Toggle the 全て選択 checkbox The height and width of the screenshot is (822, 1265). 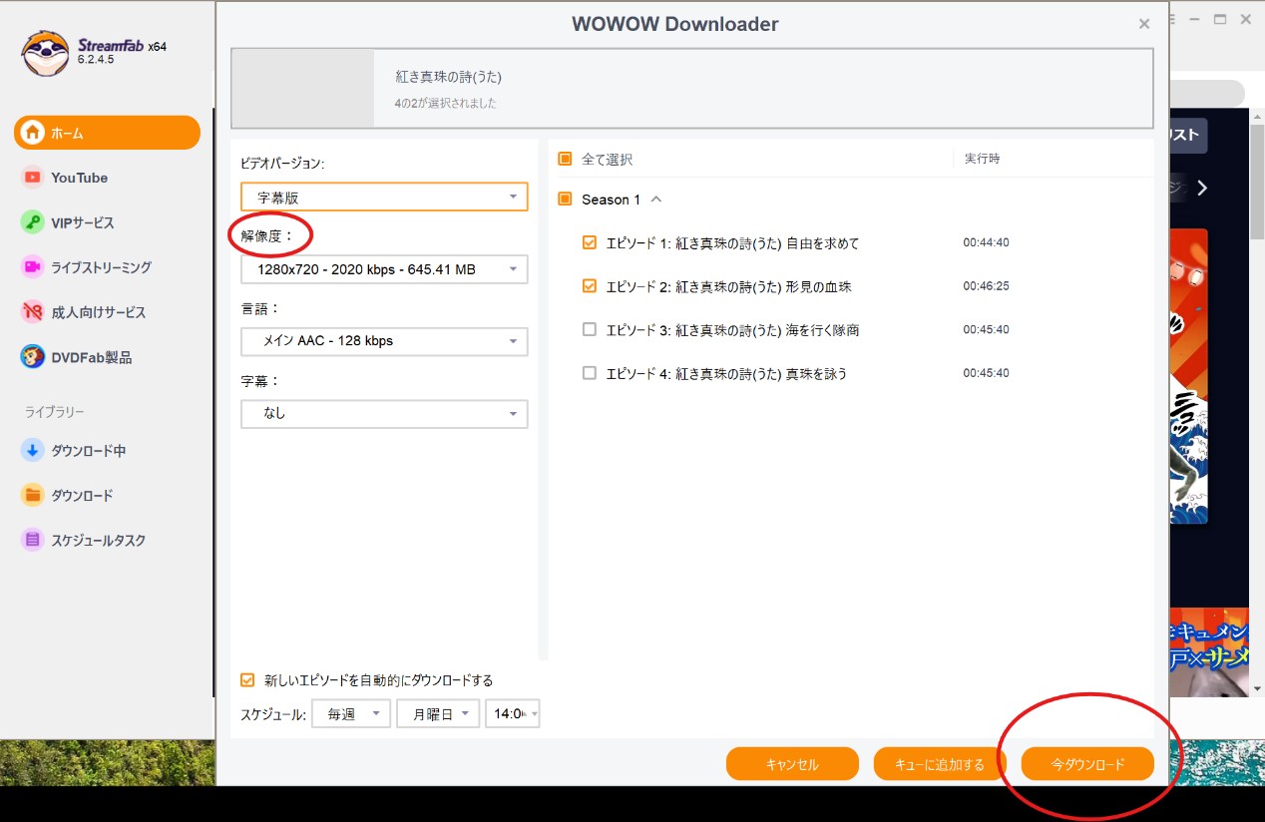click(x=565, y=159)
